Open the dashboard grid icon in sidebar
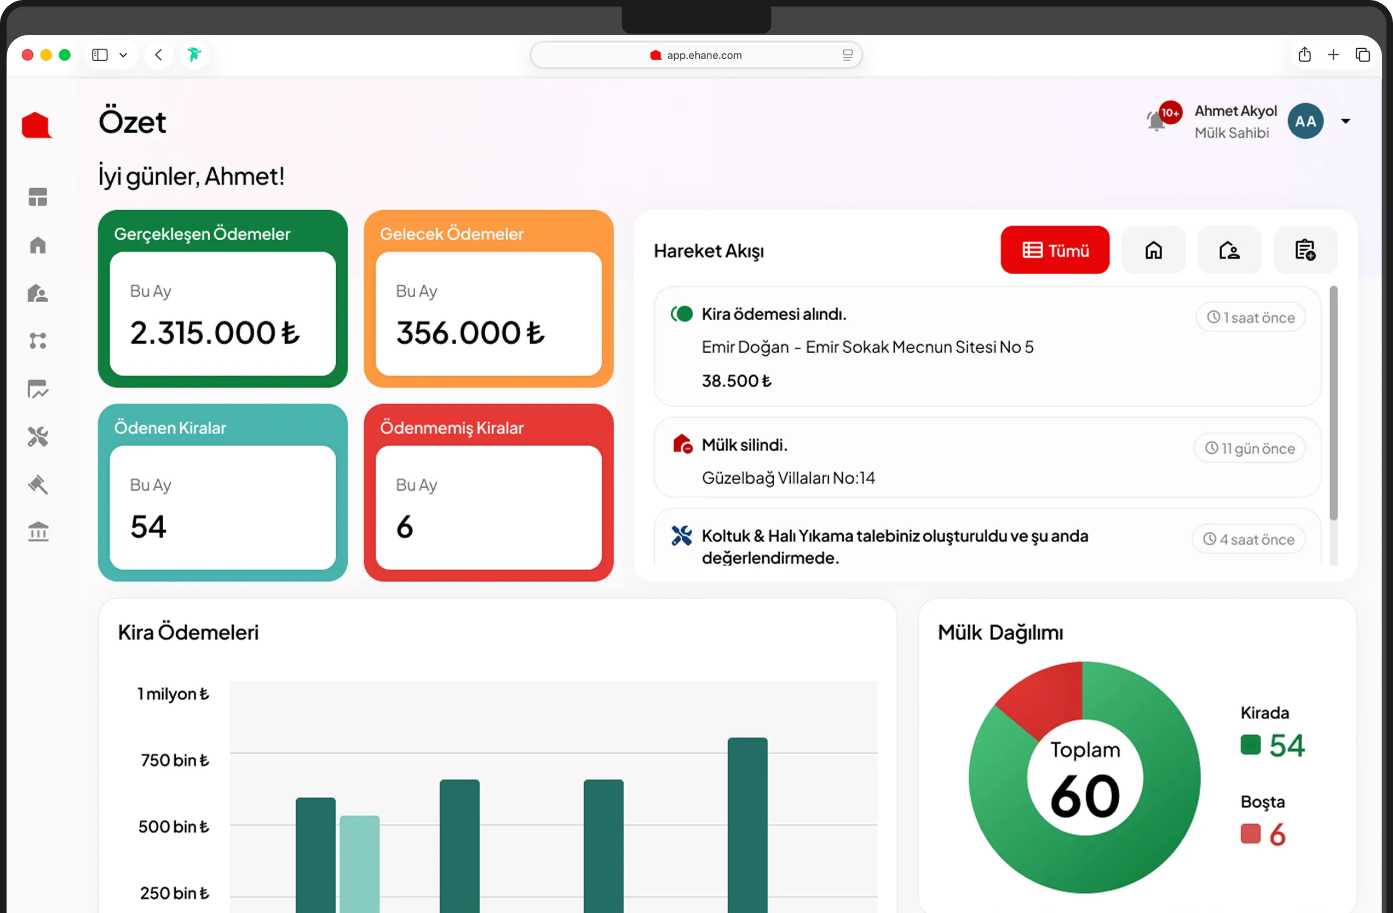 point(38,197)
